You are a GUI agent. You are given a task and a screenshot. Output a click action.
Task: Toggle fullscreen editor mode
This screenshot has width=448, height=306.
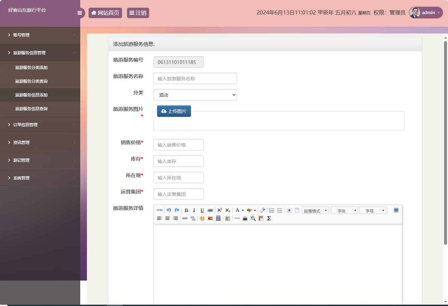coord(396,210)
